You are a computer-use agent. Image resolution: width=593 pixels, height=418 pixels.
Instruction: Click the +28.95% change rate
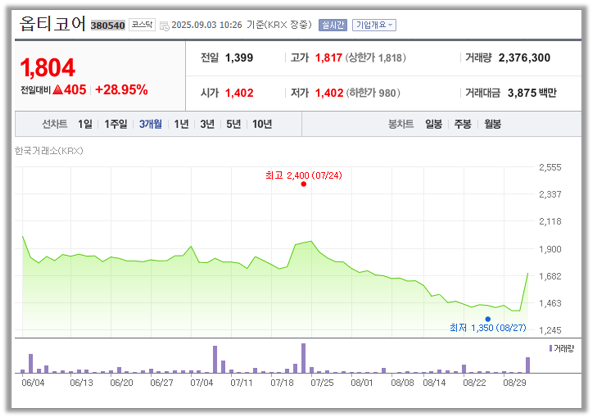click(122, 90)
